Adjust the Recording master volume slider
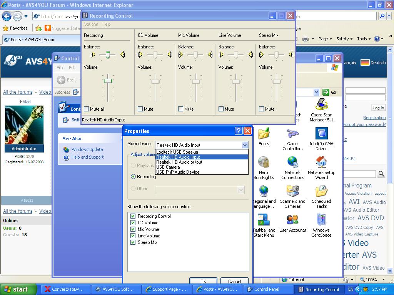Viewport: 394px width, 295px height. point(108,81)
